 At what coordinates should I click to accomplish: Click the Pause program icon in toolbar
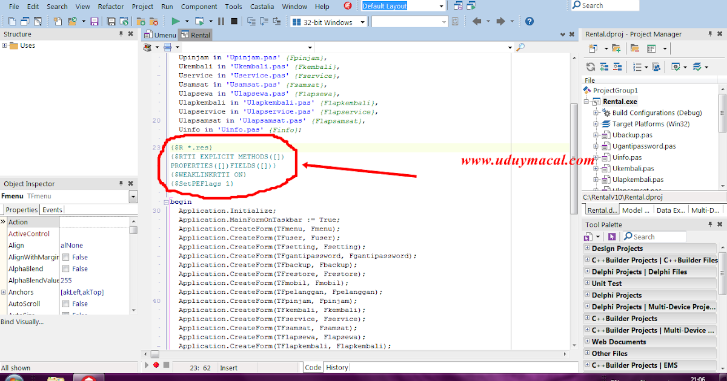pyautogui.click(x=220, y=21)
